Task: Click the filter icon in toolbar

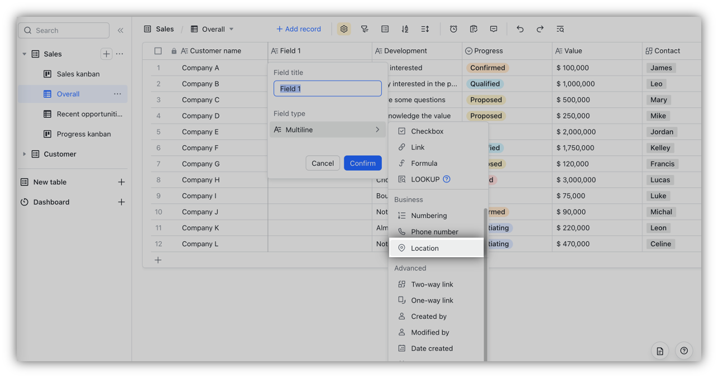Action: 365,29
